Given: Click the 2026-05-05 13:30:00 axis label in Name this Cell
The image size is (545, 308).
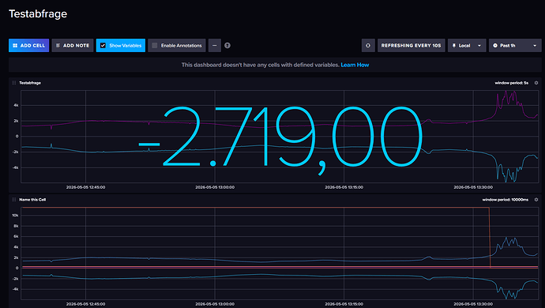Looking at the screenshot, I should pos(473,304).
